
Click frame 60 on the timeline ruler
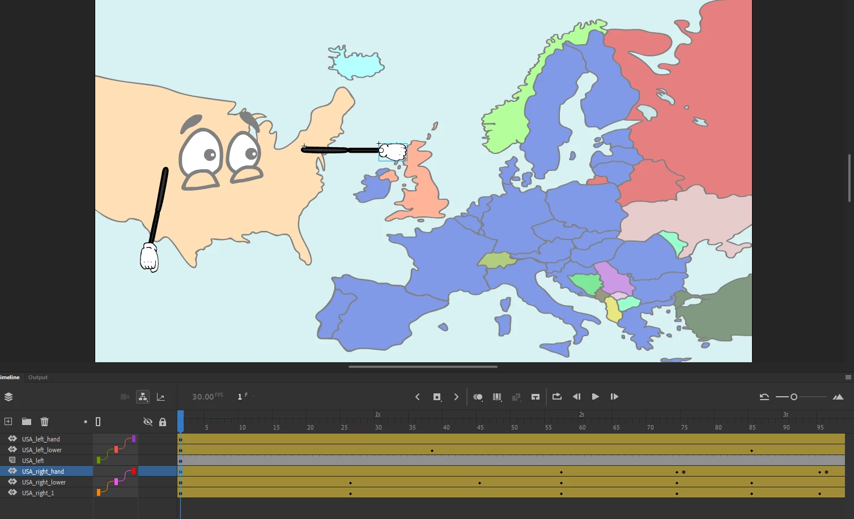click(x=582, y=427)
